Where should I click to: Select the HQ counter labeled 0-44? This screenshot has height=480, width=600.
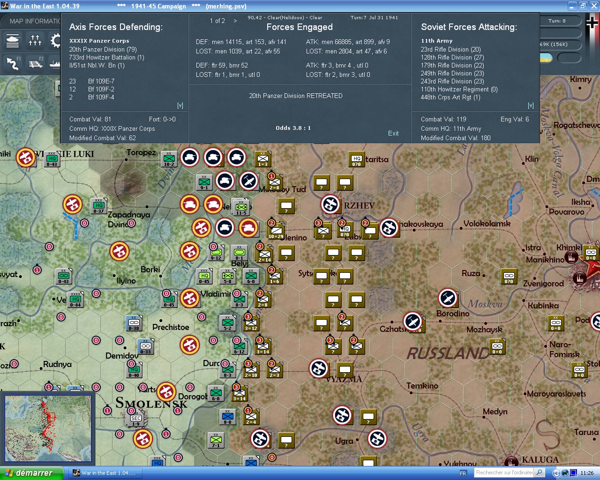click(x=75, y=300)
